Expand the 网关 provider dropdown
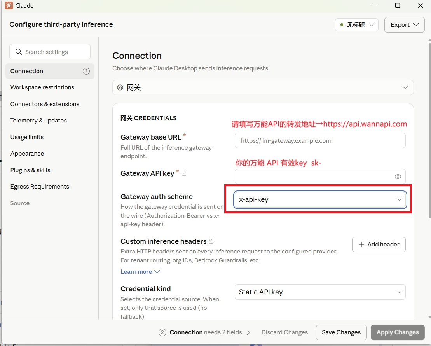 pos(263,87)
